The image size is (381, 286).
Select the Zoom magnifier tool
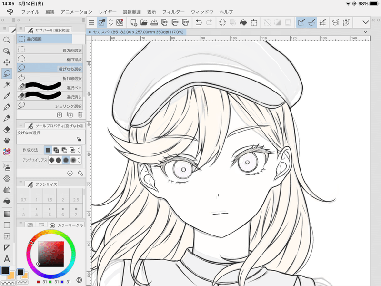coord(7,40)
